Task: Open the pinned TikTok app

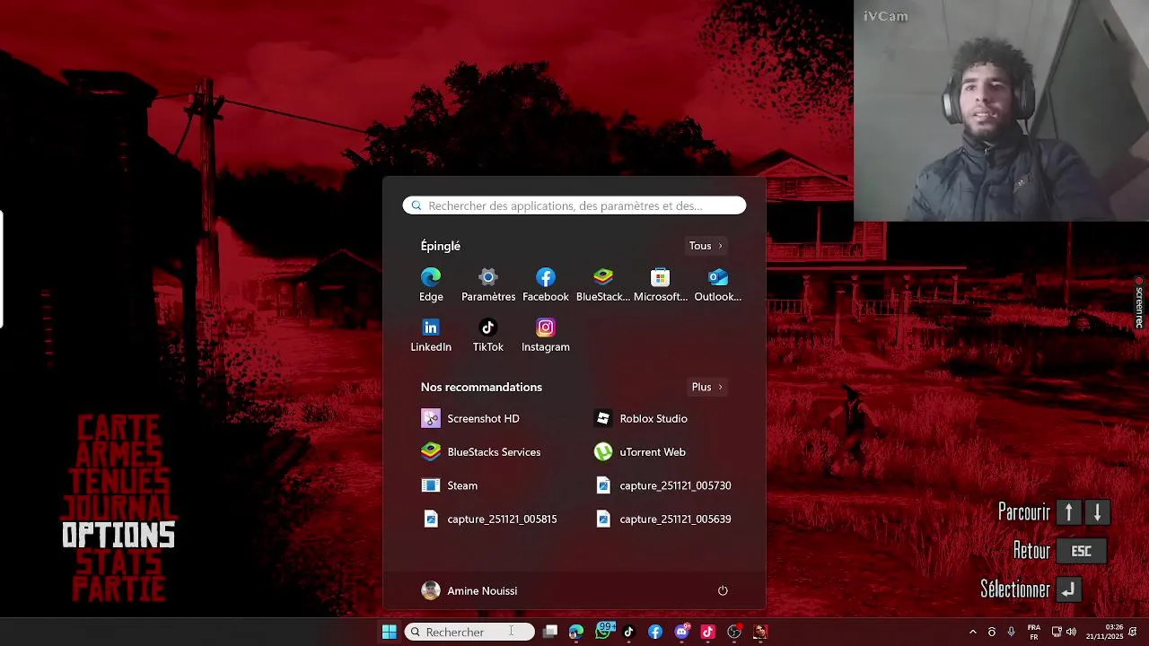Action: click(488, 336)
